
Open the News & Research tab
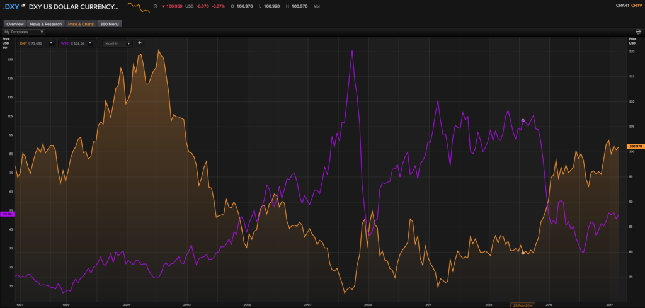(x=46, y=24)
